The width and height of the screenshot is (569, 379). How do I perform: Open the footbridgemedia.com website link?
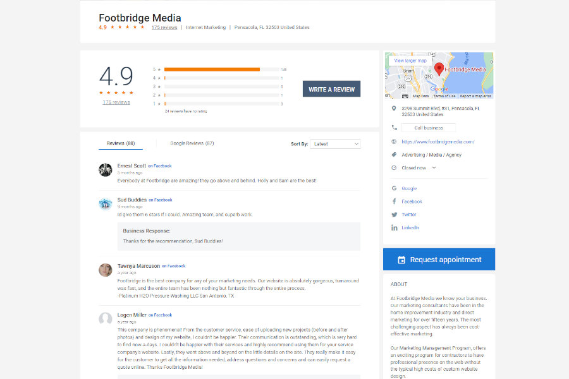click(437, 141)
